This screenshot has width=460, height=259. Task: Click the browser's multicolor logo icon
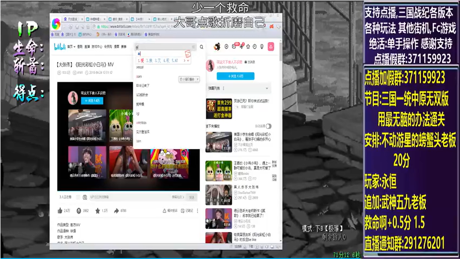(56, 23)
